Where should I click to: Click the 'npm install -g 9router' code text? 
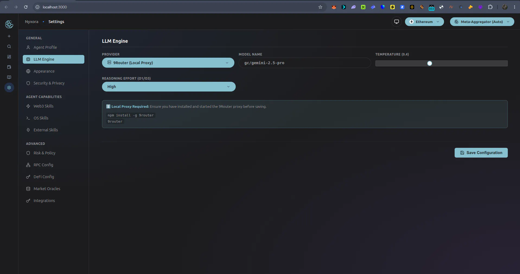tap(130, 115)
